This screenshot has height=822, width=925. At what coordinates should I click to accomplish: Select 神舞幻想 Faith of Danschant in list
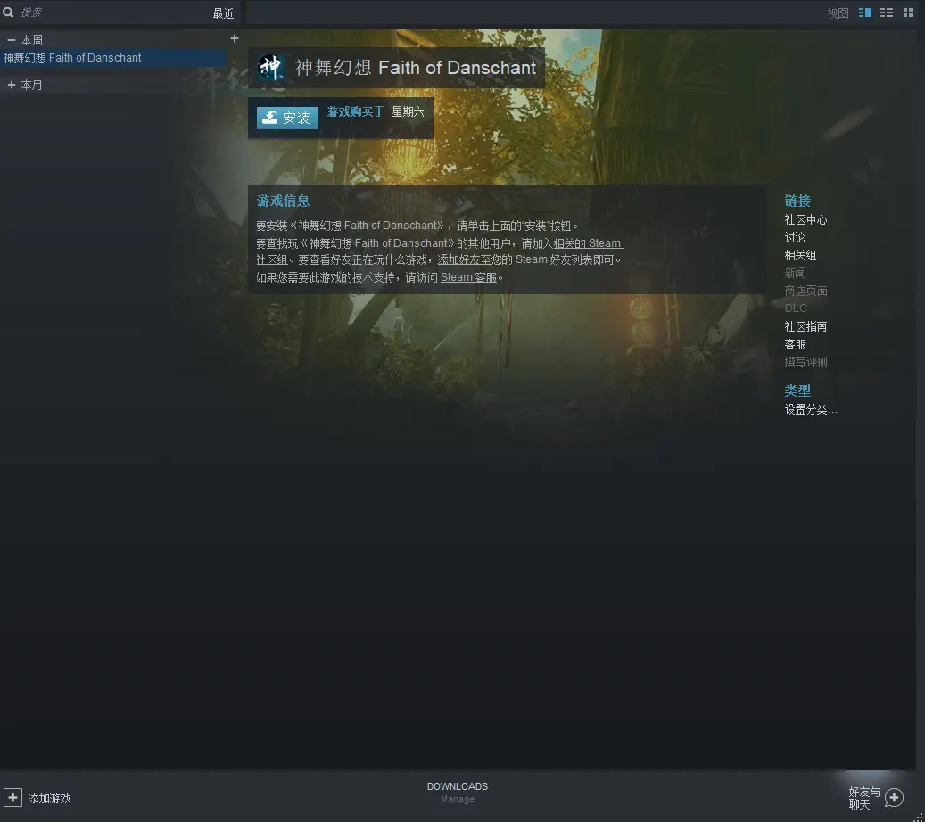click(x=113, y=58)
